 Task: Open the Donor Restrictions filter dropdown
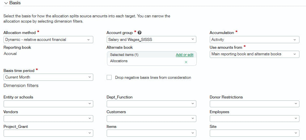coord(255,104)
